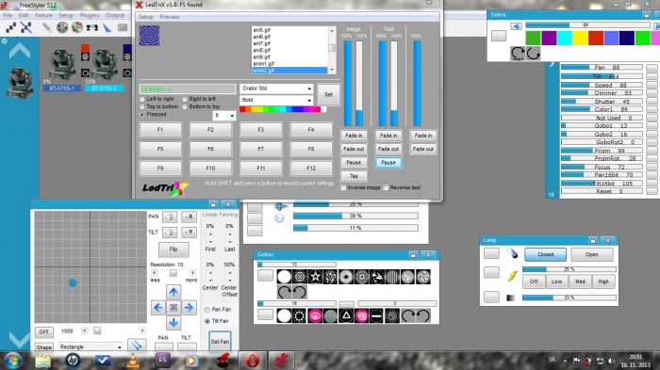Expand the Rectangle shape dropdown
660x370 pixels.
(91, 346)
